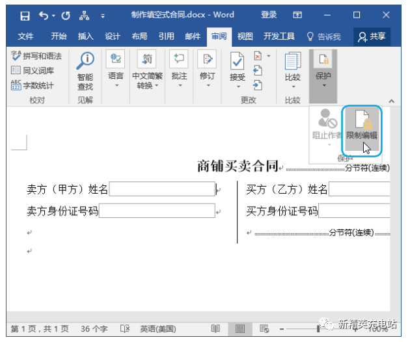Select Print Layout view in status bar
Viewport: 410px width, 342px height.
click(239, 329)
